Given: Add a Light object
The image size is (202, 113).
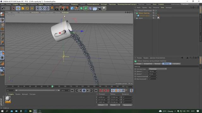Looking at the screenshot, I should click(104, 8).
